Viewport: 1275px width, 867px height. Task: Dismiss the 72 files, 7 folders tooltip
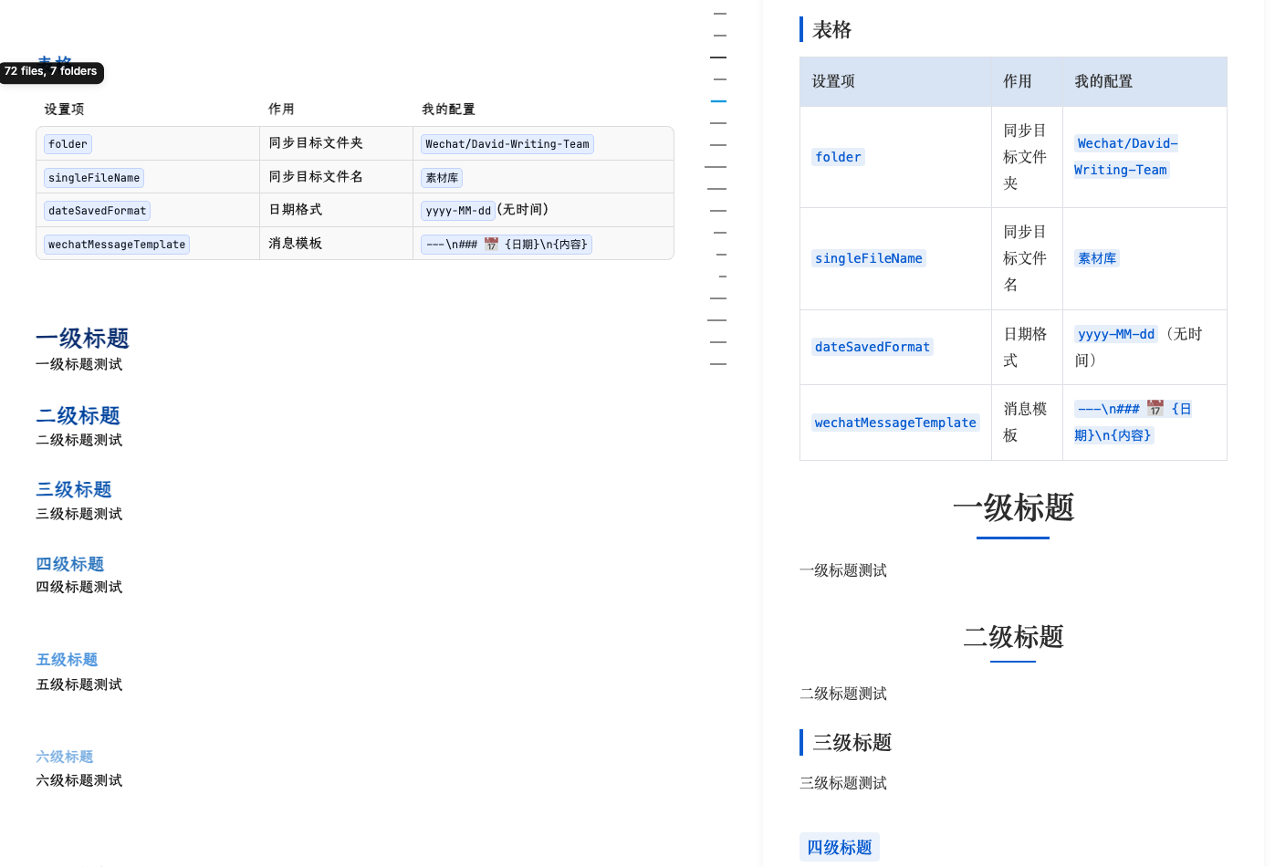coord(52,70)
